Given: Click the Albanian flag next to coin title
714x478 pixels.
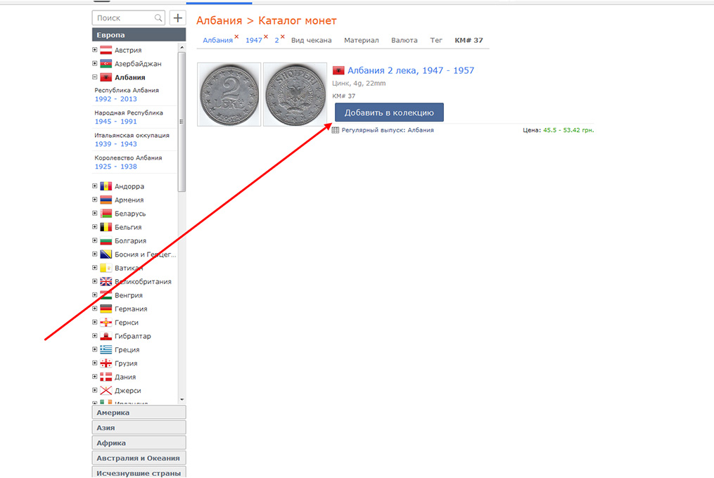Looking at the screenshot, I should (x=338, y=71).
